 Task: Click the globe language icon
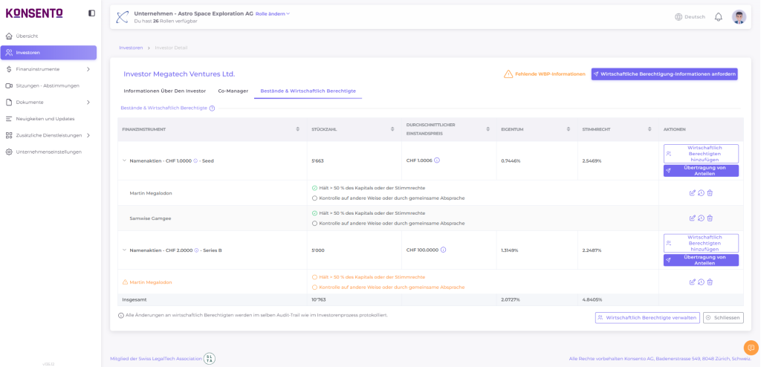tap(679, 17)
